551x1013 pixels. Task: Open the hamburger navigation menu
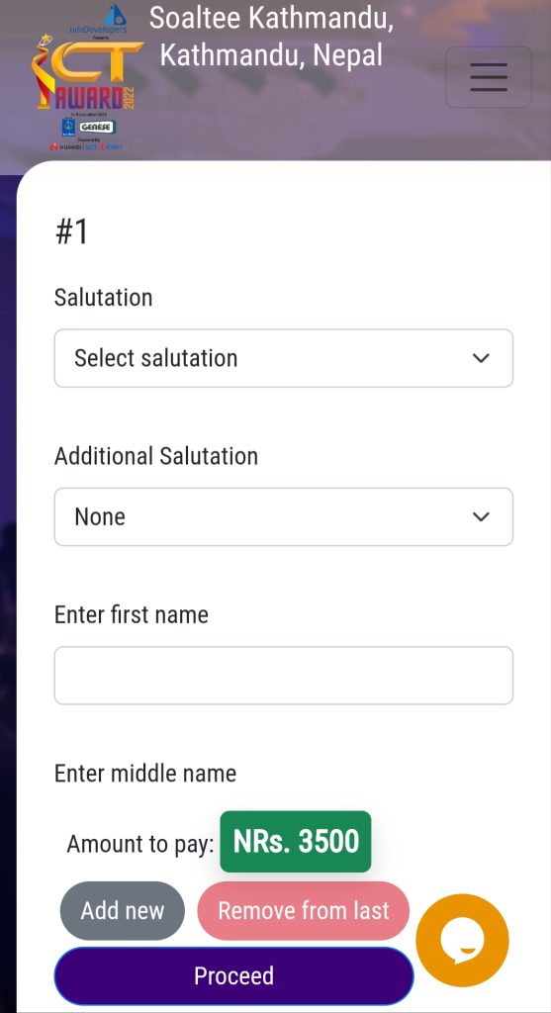(489, 77)
